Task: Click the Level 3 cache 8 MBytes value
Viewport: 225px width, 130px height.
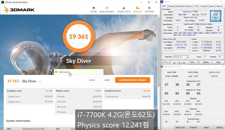Action: (206, 51)
